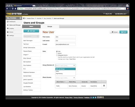Open Settings in the sidebar
135x107 pixels.
point(14,35)
